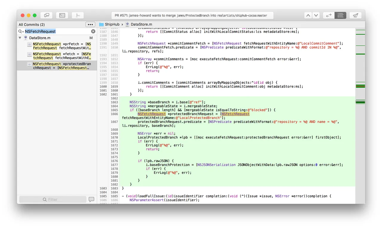Click the paper plane send review button
Image resolution: width=382 pixels, height=228 pixels.
click(x=355, y=15)
